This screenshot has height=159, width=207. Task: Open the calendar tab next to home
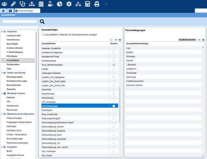(x=10, y=11)
